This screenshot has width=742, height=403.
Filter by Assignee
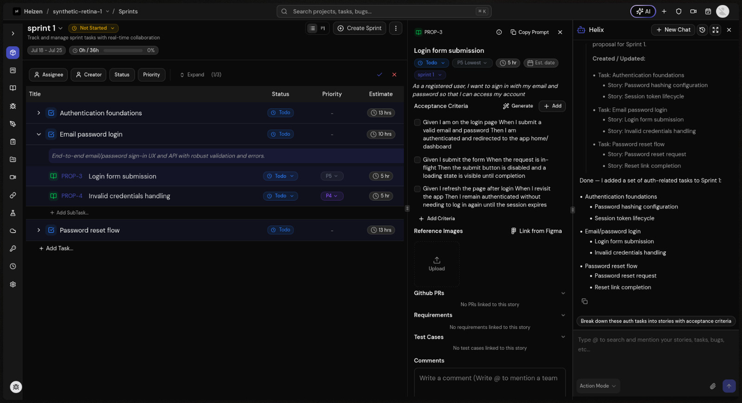point(48,75)
